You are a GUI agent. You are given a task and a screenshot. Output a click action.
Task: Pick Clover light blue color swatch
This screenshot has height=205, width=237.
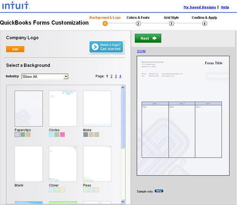(51, 190)
